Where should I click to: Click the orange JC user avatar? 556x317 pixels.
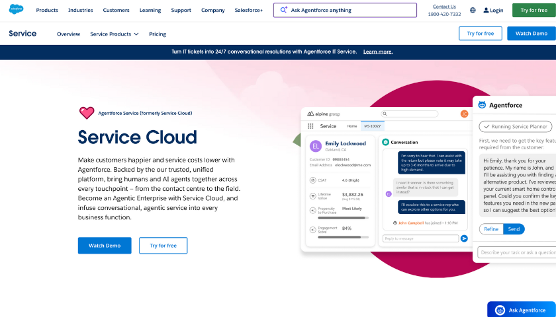pos(464,114)
